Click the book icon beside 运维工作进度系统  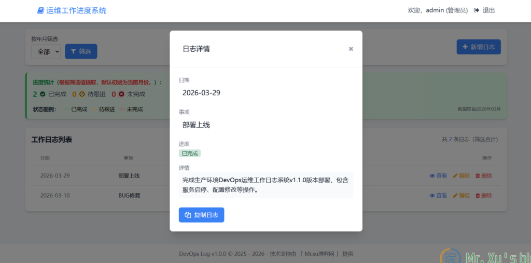coord(40,10)
